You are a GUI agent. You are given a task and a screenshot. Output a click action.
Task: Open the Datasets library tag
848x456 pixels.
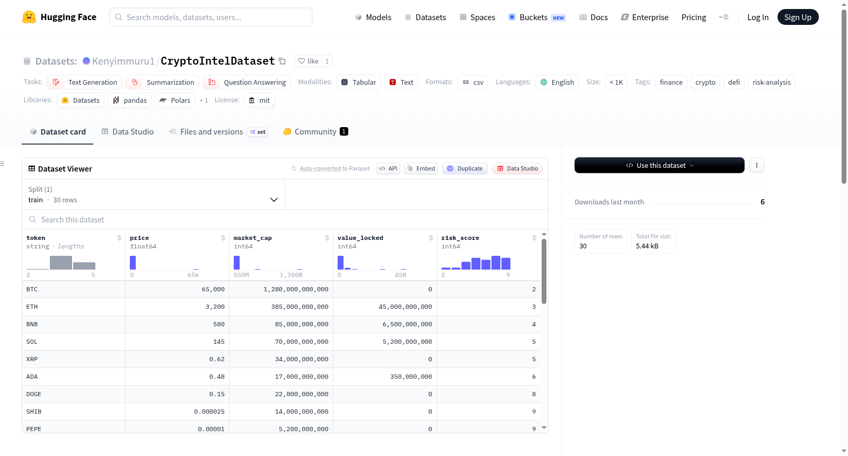(81, 100)
